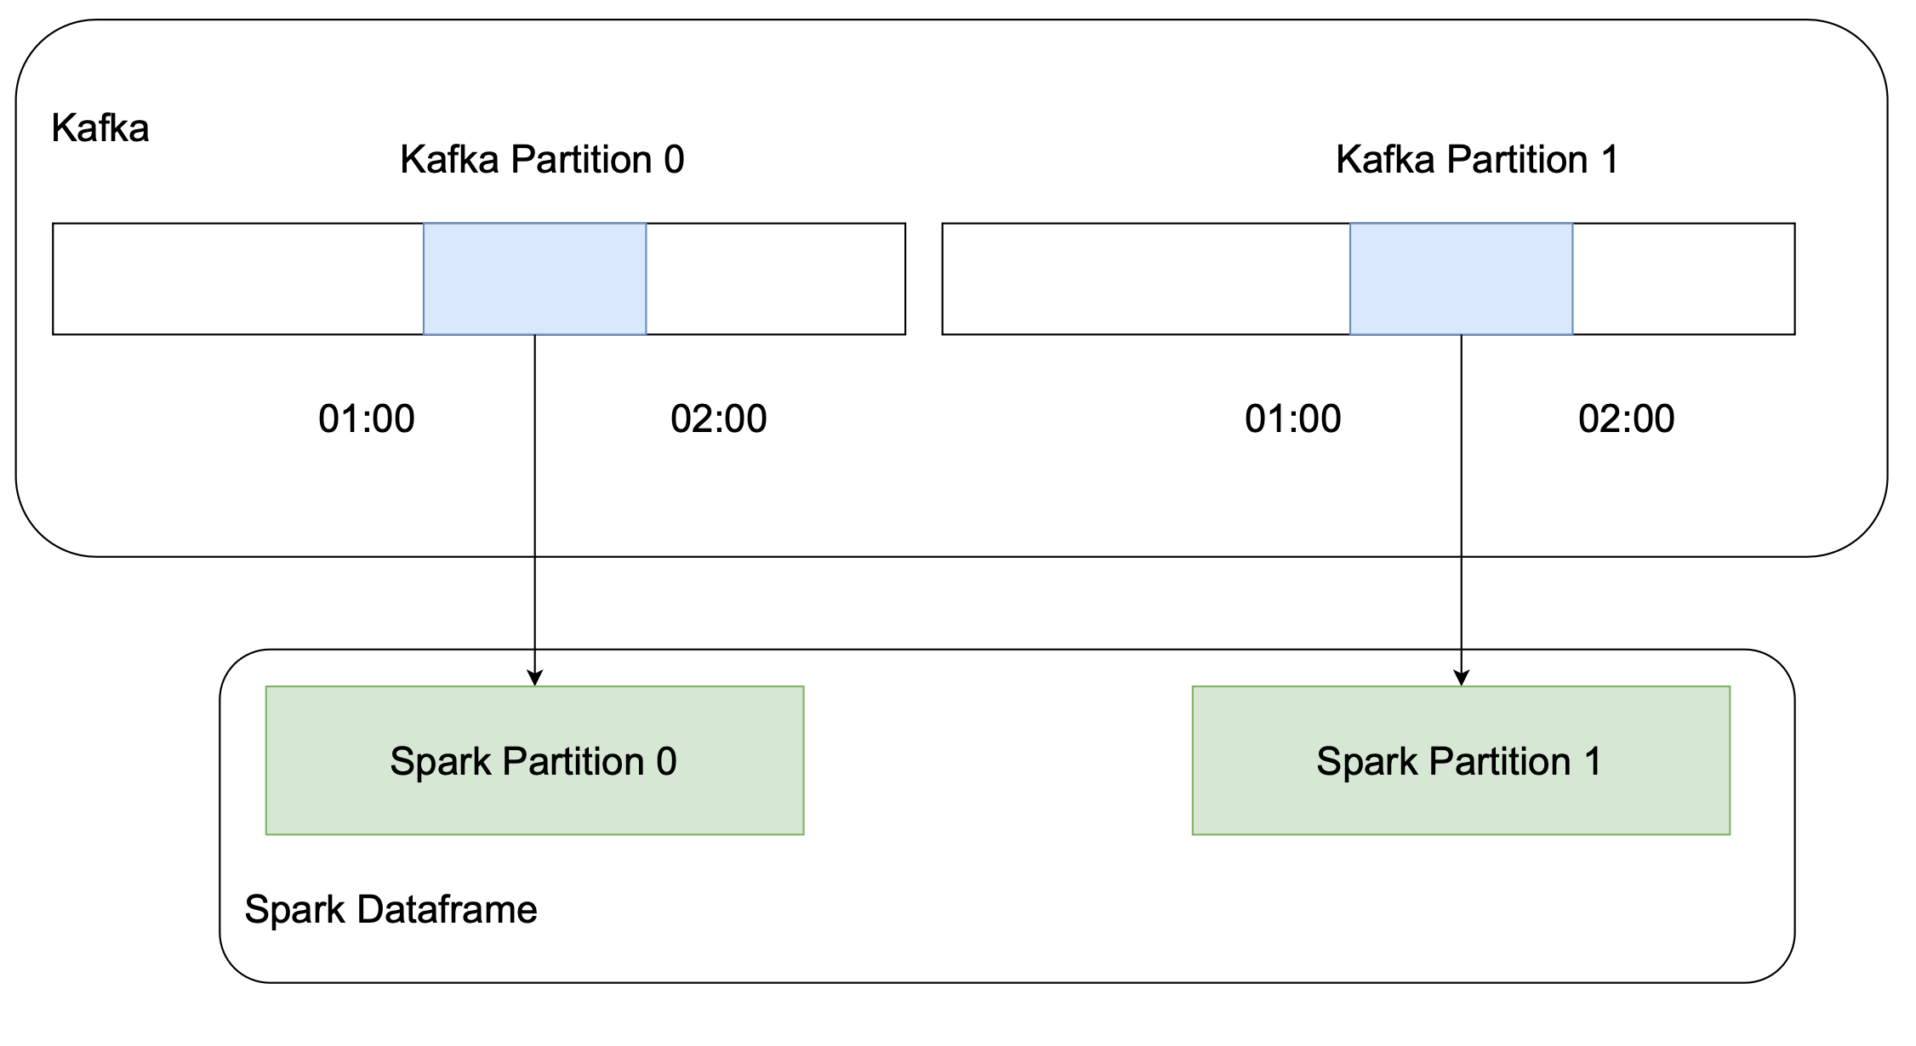This screenshot has height=1046, width=1916.
Task: Click the blue segment in Kafka Partition 0
Action: [x=534, y=279]
